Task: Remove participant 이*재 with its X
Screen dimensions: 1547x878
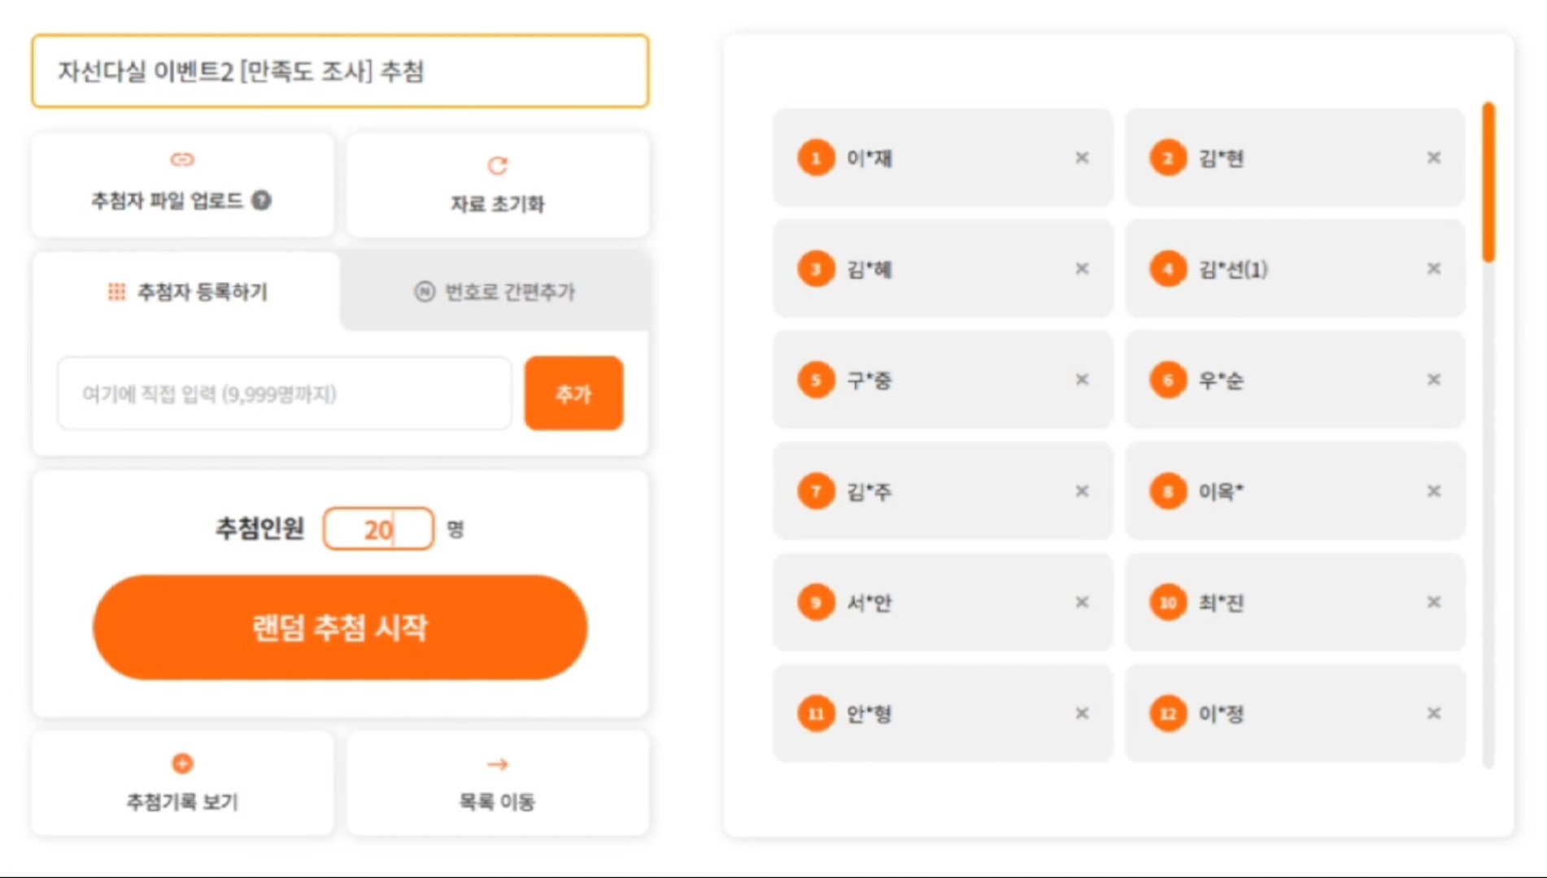Action: pos(1082,158)
